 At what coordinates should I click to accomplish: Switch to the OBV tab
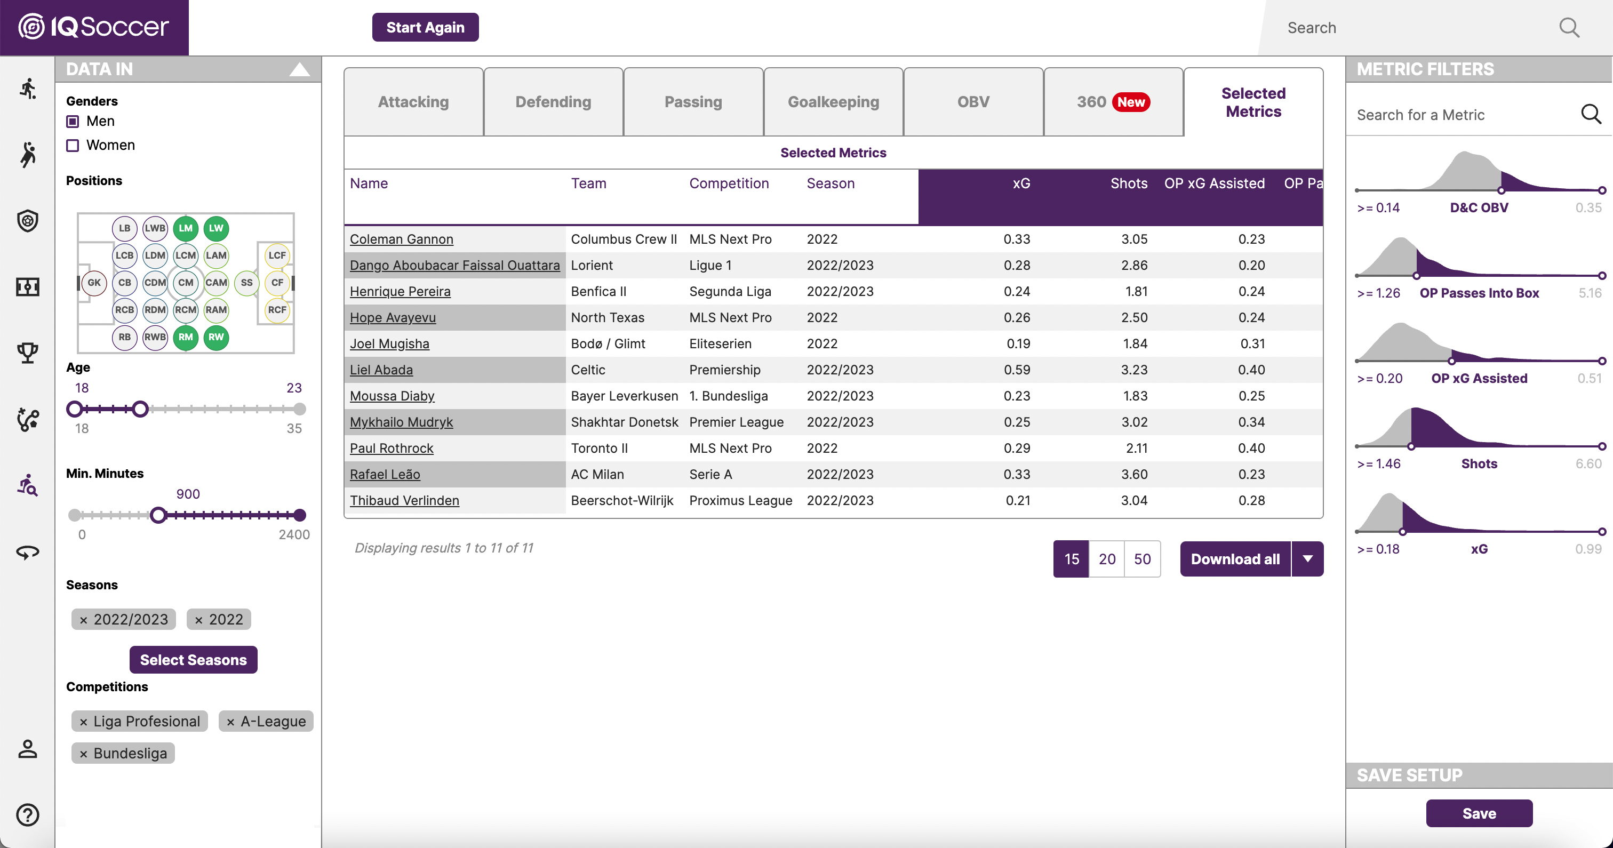click(973, 101)
